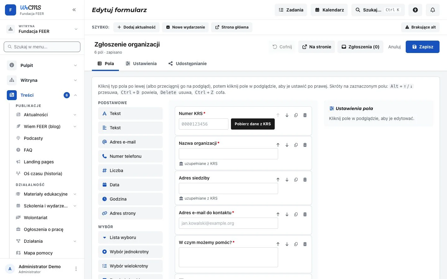Save the form with Zapisz

422,47
